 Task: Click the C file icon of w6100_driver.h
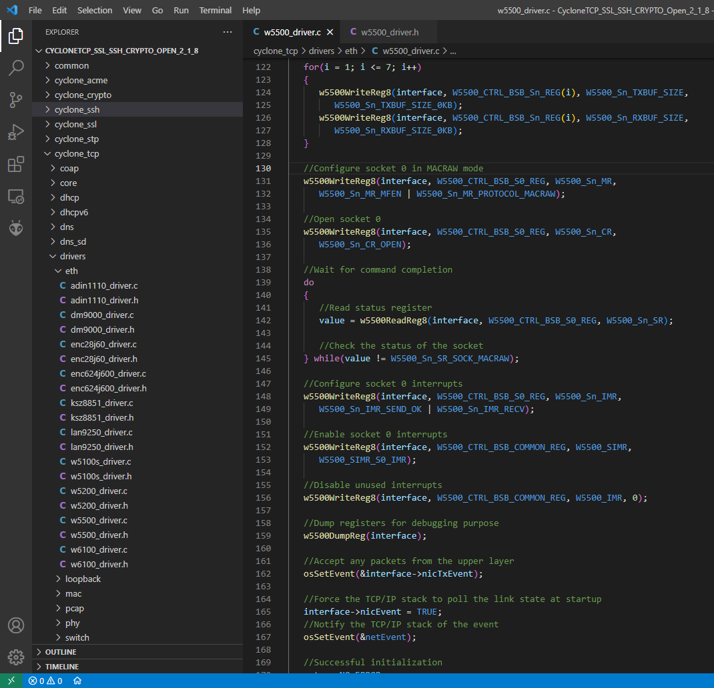(63, 564)
